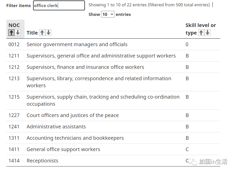Open the Show entries count dropdown
This screenshot has height=172, width=235.
[x=108, y=14]
